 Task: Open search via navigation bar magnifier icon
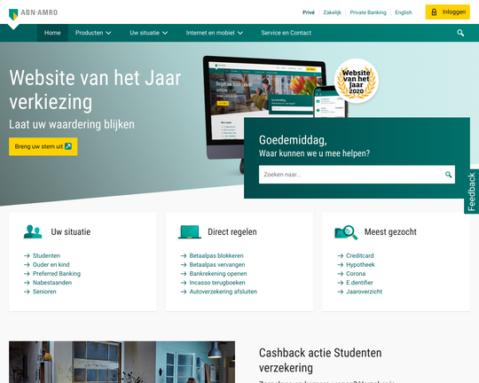pyautogui.click(x=460, y=33)
